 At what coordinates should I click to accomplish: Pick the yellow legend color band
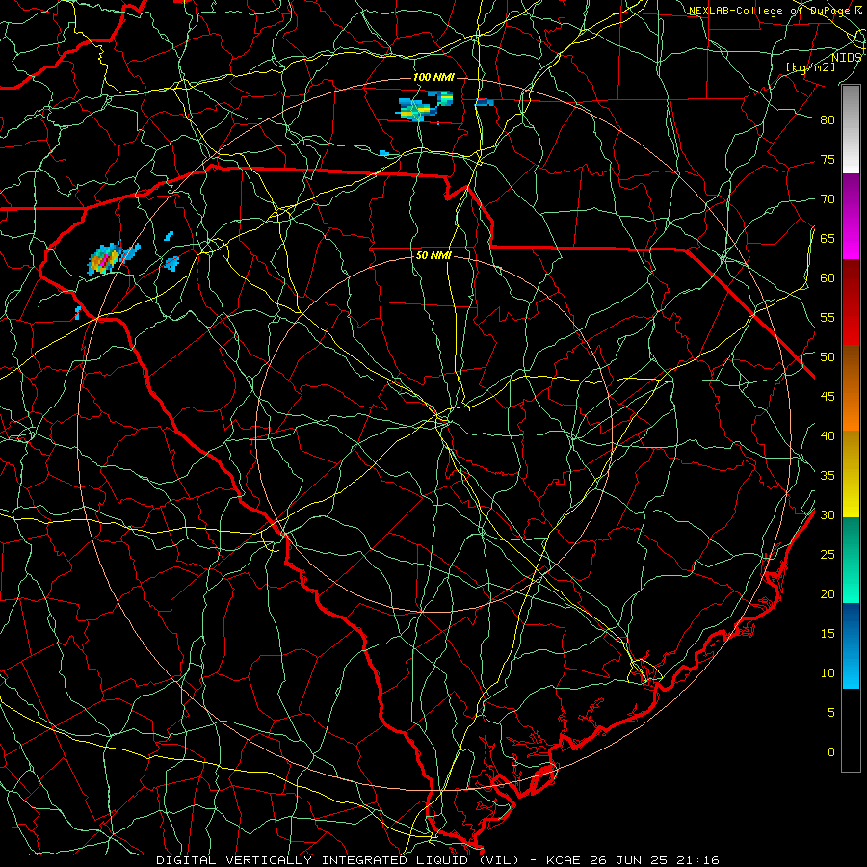[x=851, y=474]
